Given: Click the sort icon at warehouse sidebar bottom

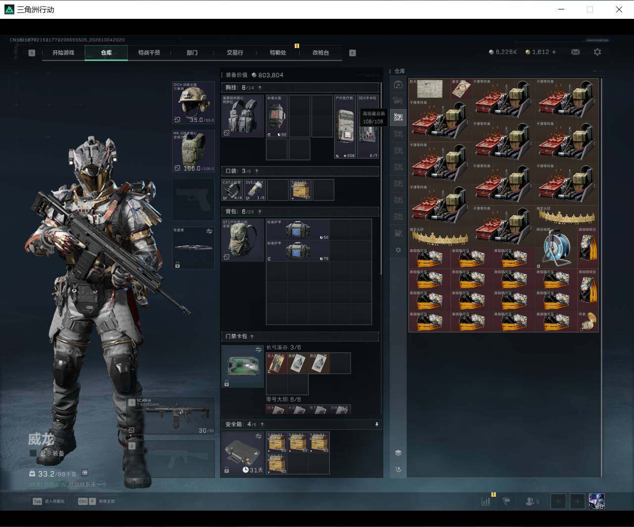Looking at the screenshot, I should click(398, 469).
